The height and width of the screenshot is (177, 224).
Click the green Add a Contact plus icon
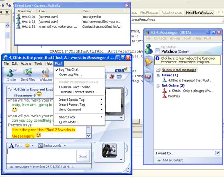(x=159, y=160)
